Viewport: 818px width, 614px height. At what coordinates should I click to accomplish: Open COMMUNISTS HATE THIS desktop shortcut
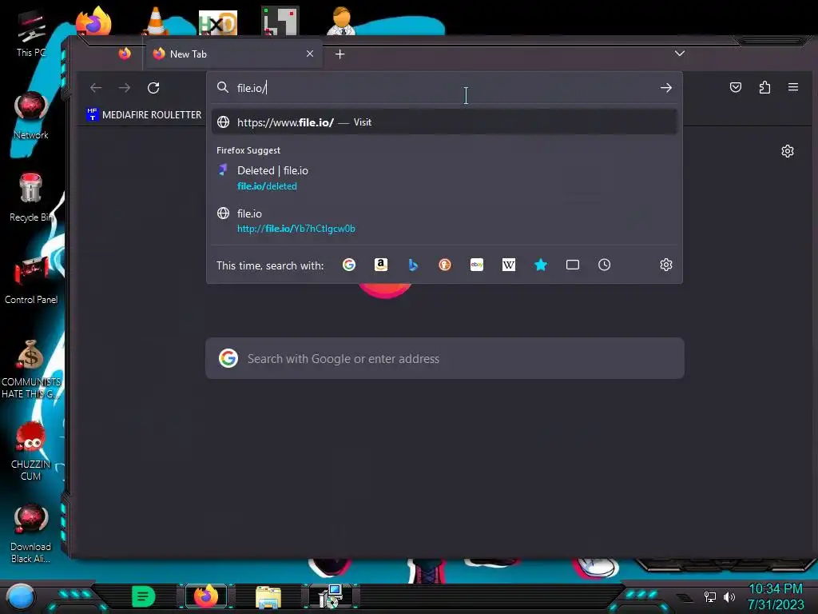pos(31,369)
